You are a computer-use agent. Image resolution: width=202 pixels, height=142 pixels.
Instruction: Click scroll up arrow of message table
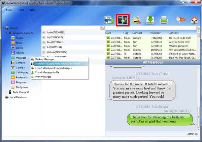pos(199,31)
